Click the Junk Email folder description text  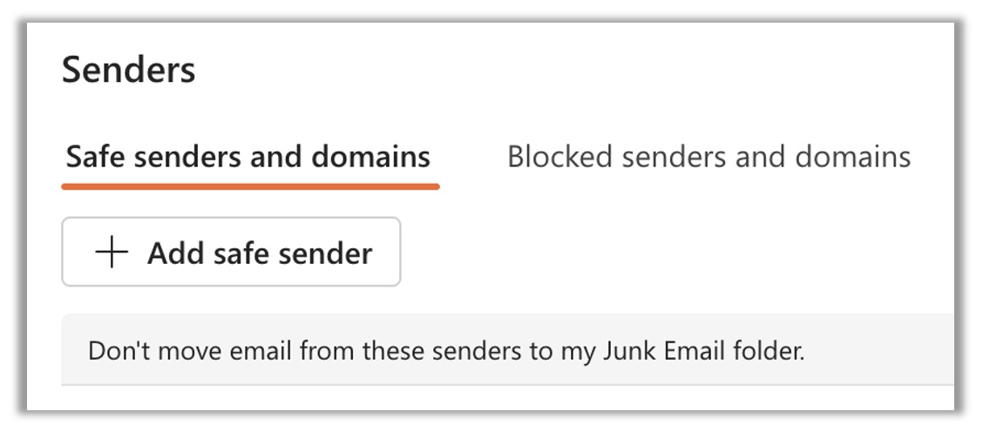click(x=445, y=351)
